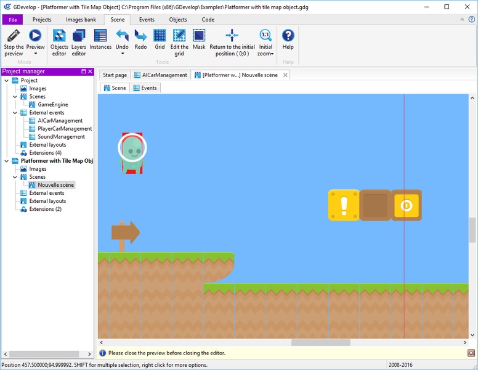
Task: Select GameEngine scene in tree
Action: click(52, 105)
